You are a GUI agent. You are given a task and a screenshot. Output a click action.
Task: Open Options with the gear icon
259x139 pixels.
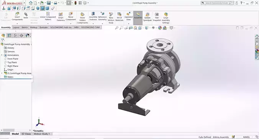[x=85, y=3]
